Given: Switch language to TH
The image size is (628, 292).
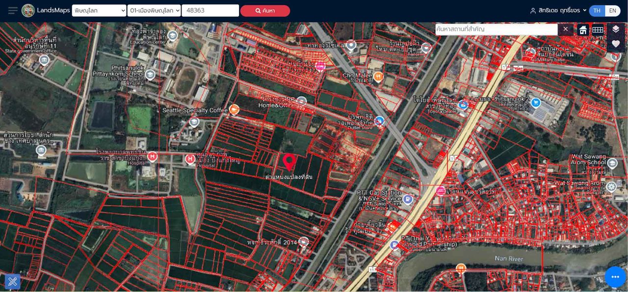Looking at the screenshot, I should [x=597, y=11].
